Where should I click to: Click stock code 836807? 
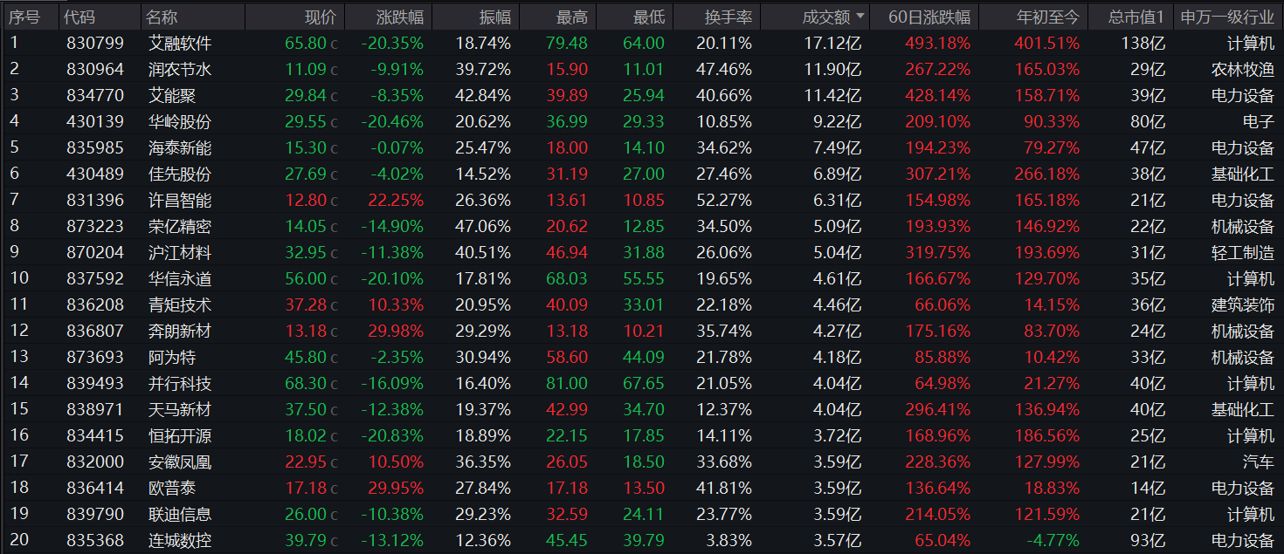click(x=95, y=331)
